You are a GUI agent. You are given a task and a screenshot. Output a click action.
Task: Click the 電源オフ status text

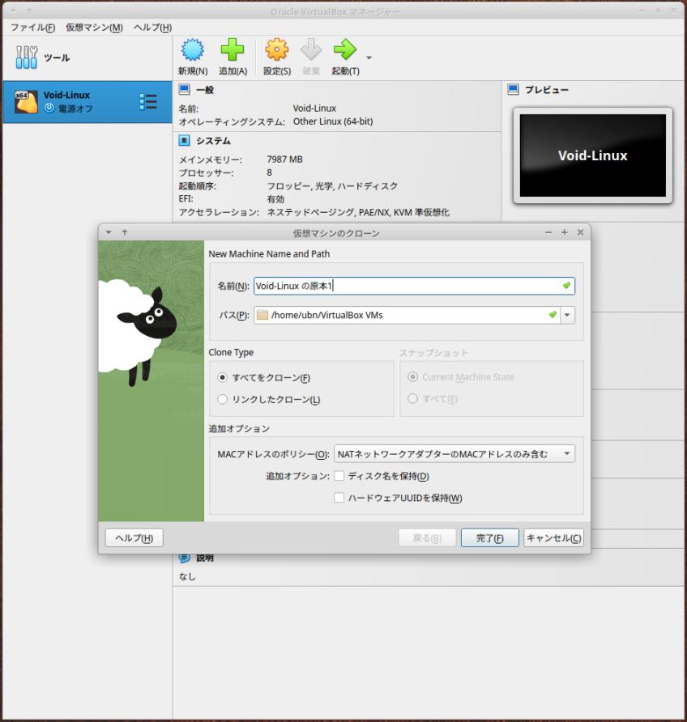75,108
